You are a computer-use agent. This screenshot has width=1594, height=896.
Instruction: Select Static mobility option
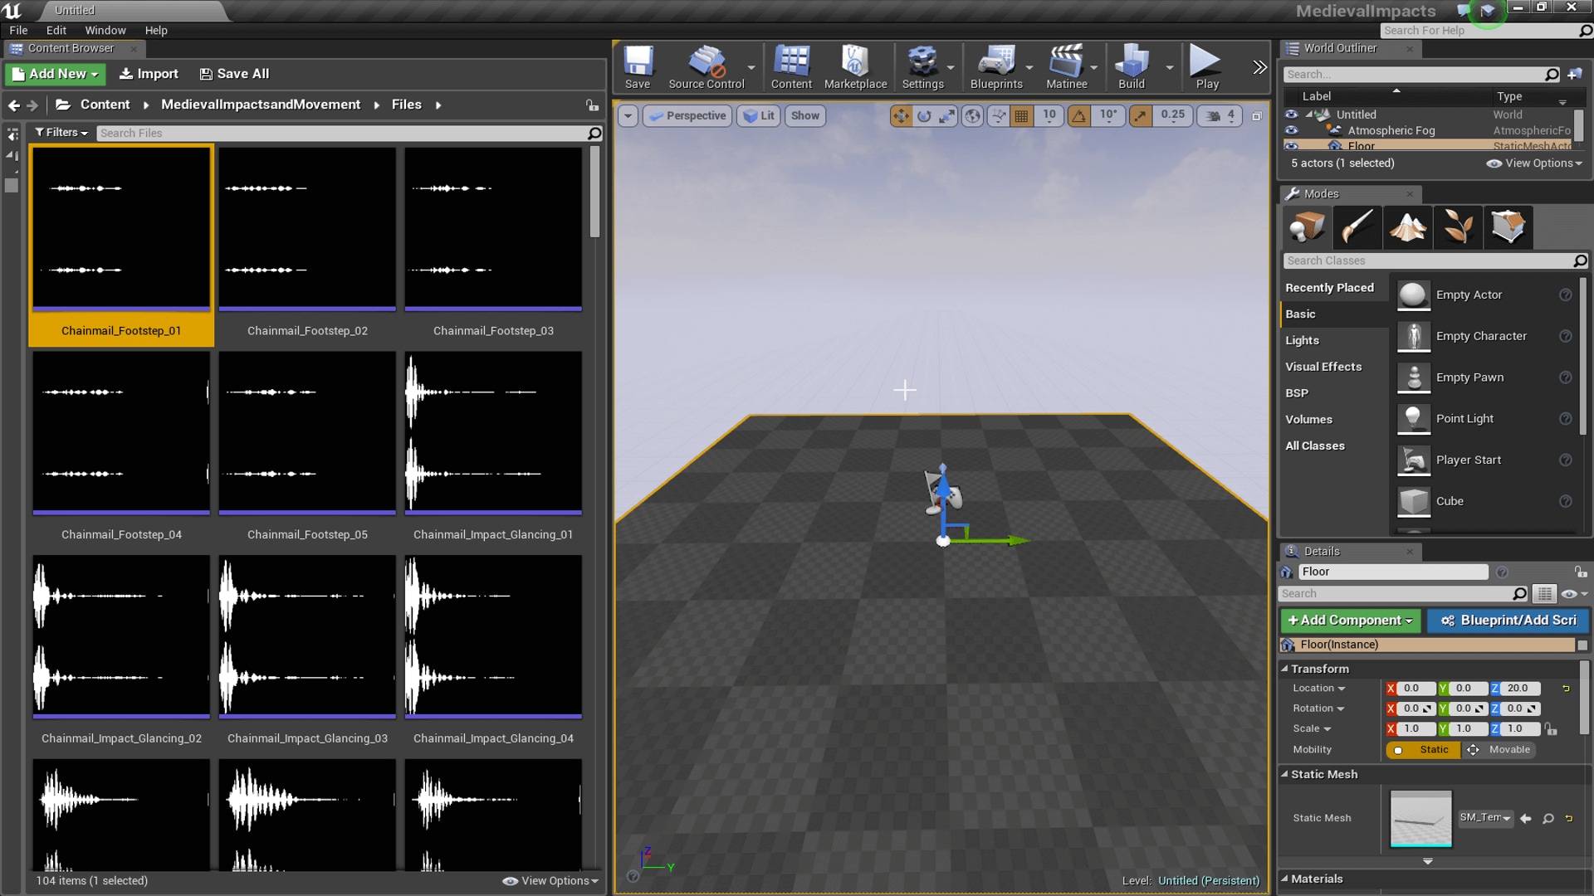[x=1423, y=750]
